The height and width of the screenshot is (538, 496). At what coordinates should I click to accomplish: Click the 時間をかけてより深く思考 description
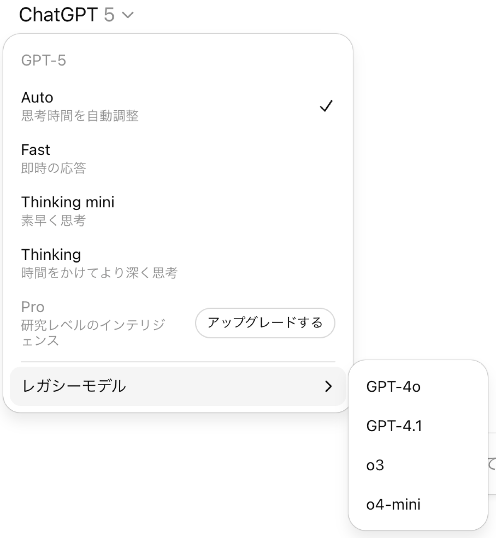99,273
